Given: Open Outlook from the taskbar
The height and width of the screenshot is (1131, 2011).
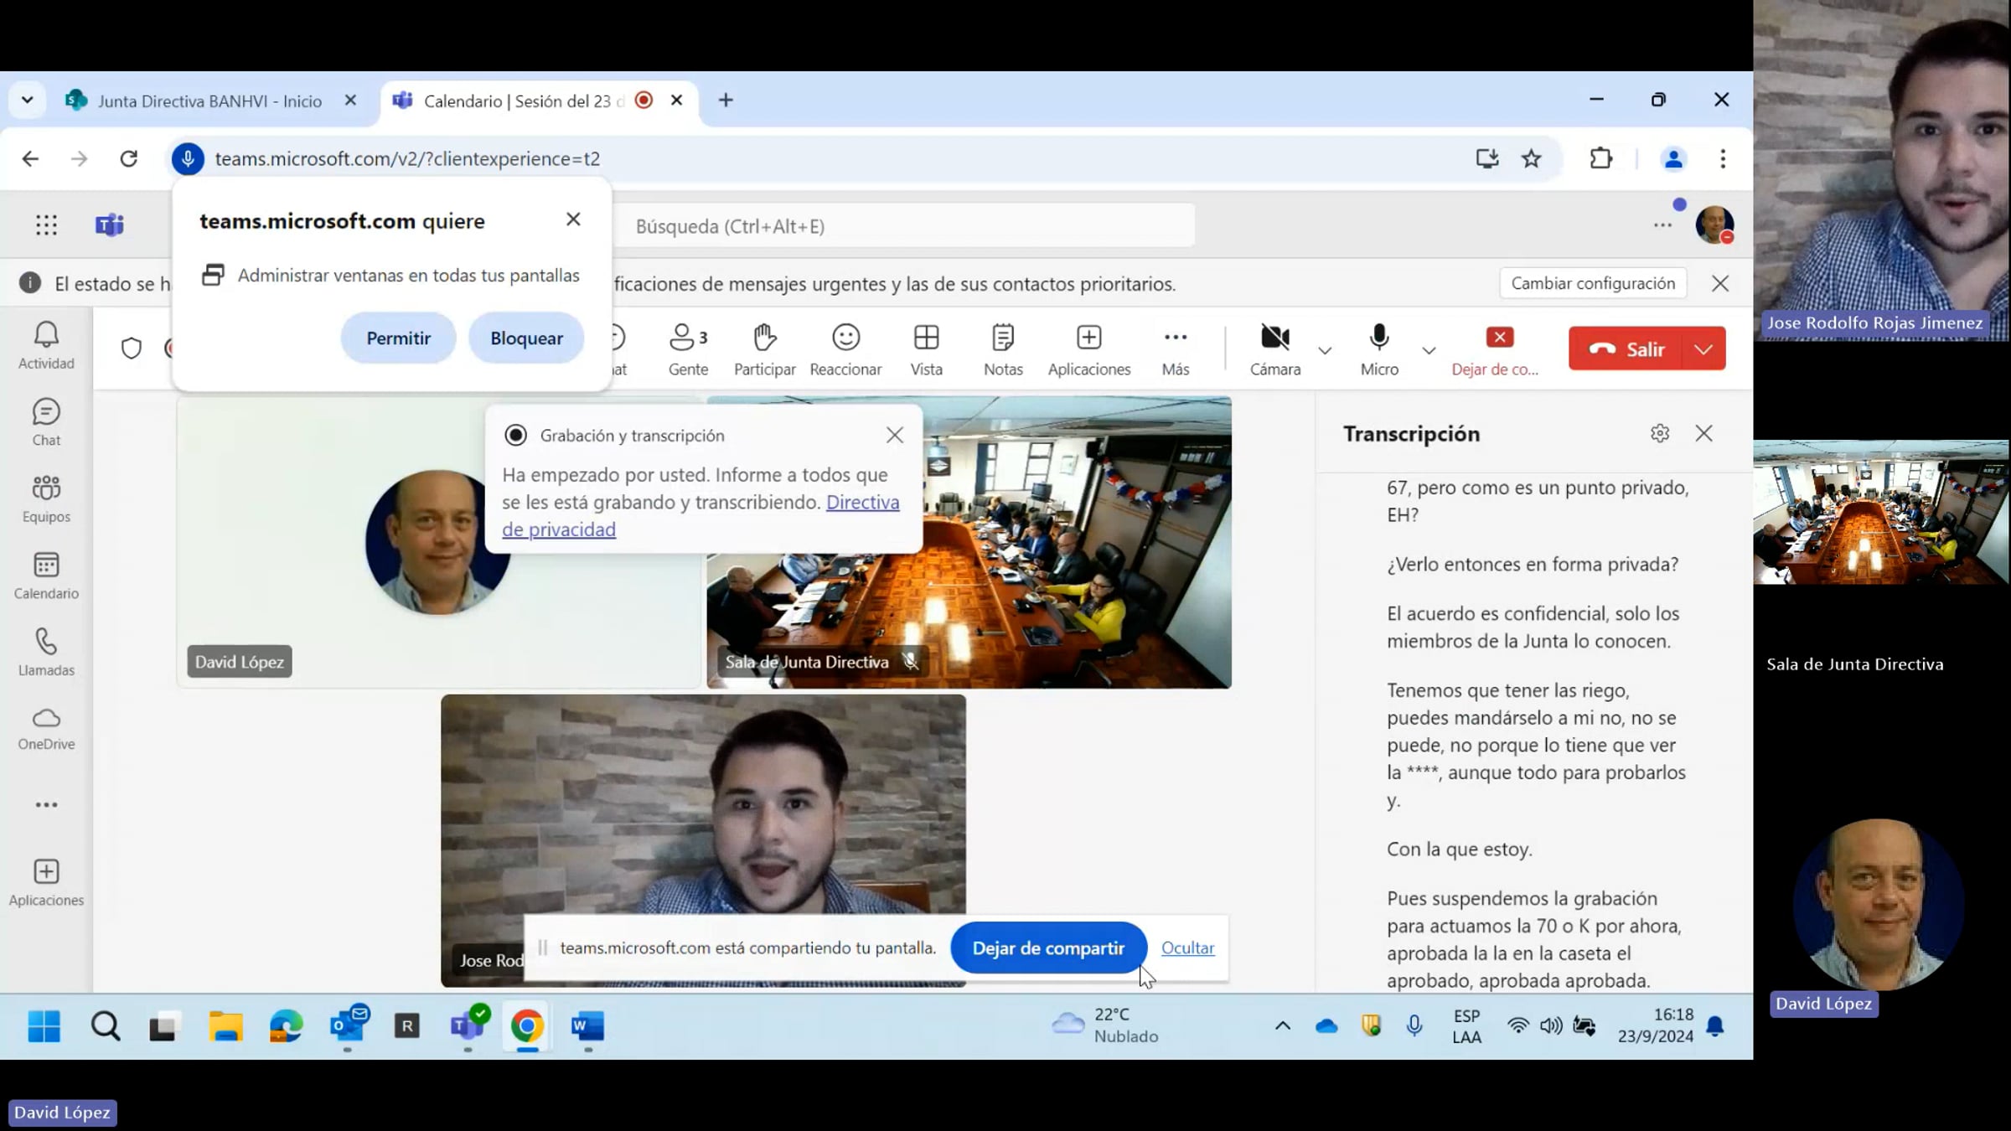Looking at the screenshot, I should 348,1025.
